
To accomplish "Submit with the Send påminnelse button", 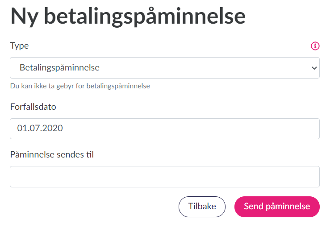I will (277, 207).
